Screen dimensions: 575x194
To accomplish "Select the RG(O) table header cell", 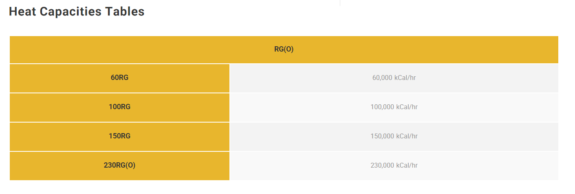I will click(284, 50).
